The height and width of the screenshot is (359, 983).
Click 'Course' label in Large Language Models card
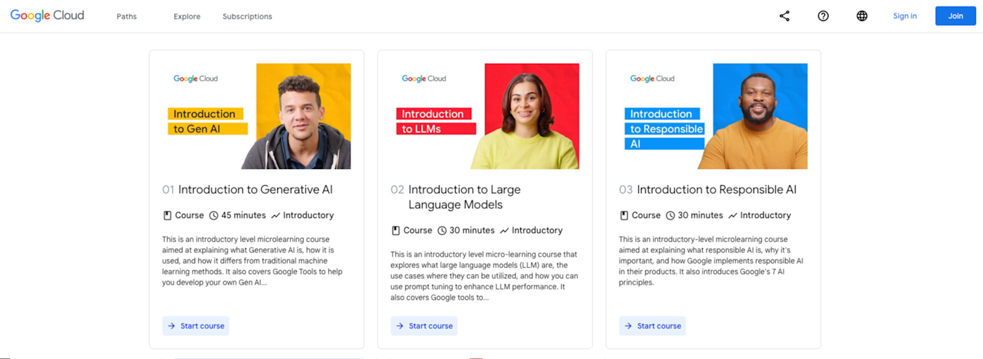click(418, 230)
